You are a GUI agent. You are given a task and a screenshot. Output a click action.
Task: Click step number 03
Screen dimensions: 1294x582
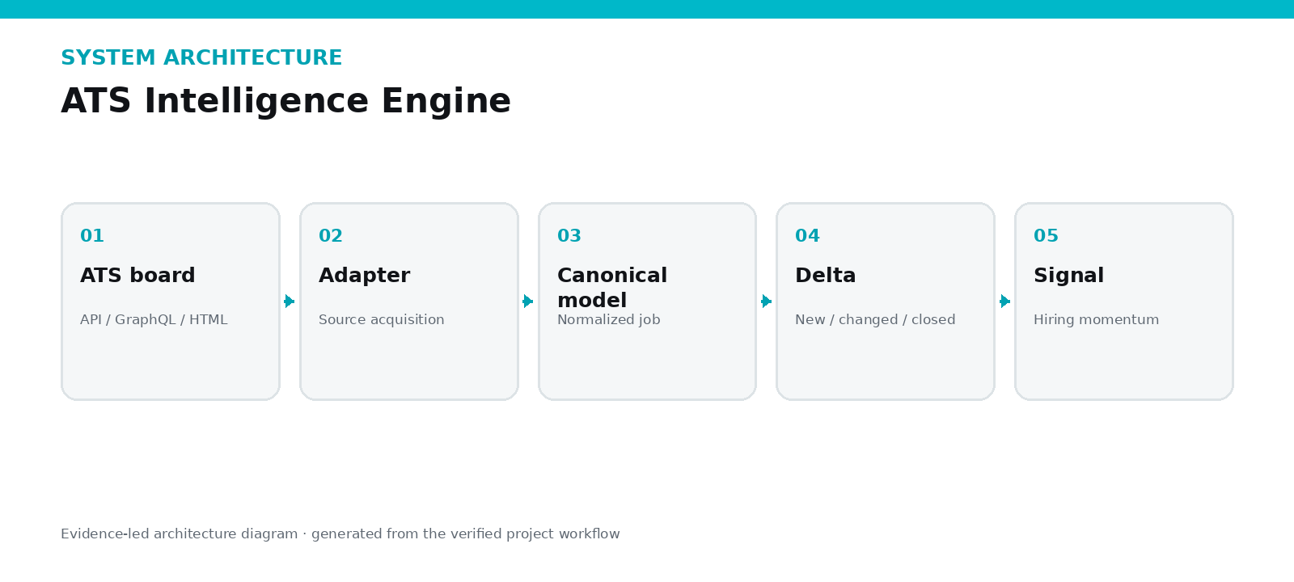(569, 236)
